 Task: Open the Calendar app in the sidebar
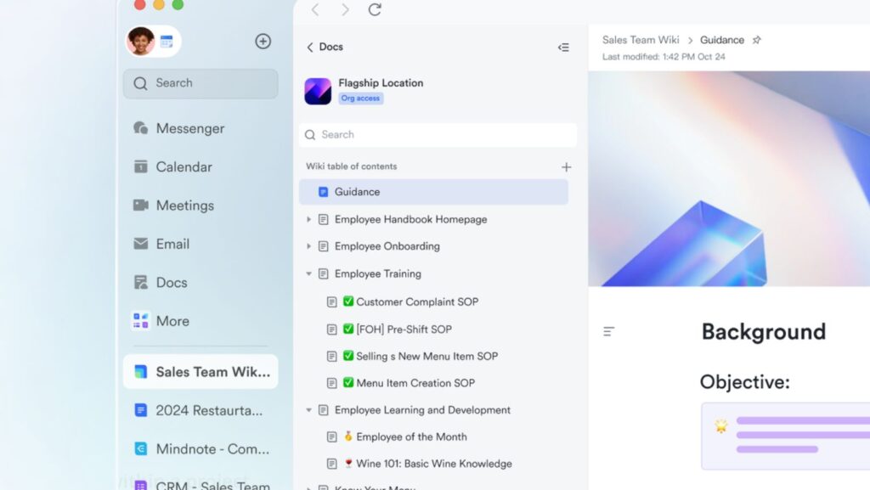(x=184, y=167)
